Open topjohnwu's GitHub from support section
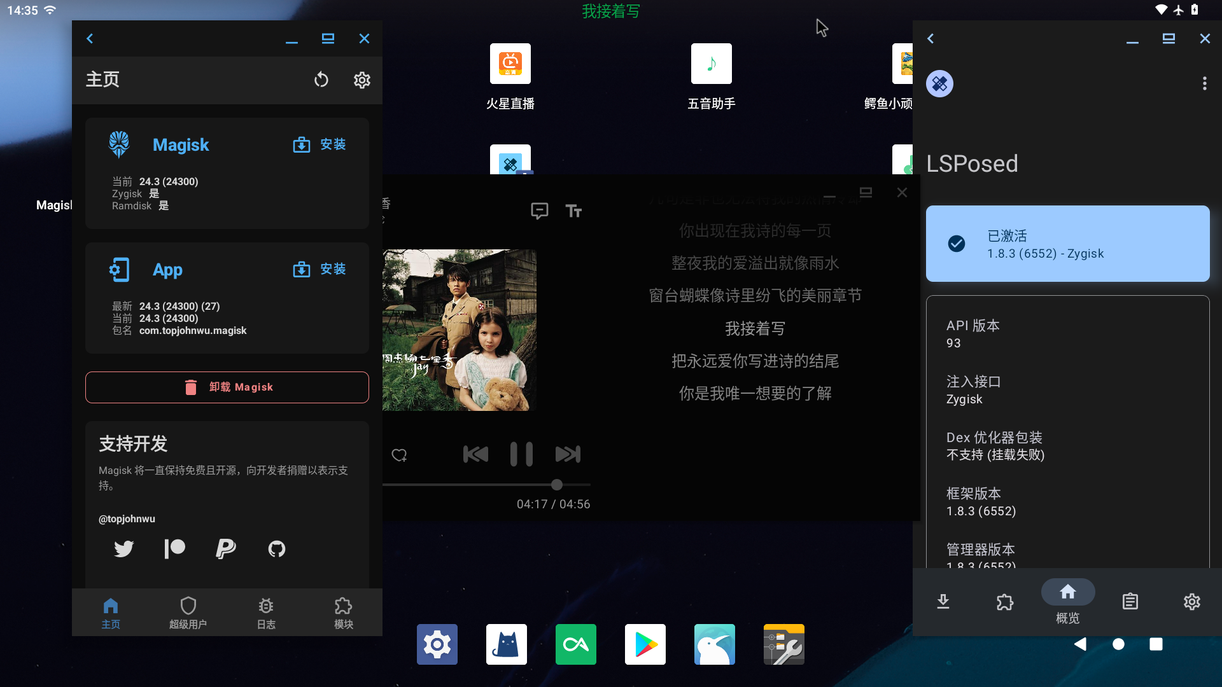 (276, 548)
